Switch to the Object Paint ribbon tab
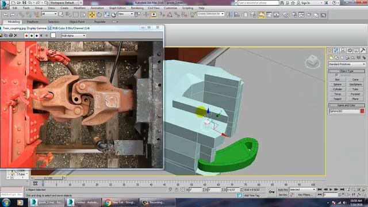Viewport: 368px width, 207px height. click(76, 22)
